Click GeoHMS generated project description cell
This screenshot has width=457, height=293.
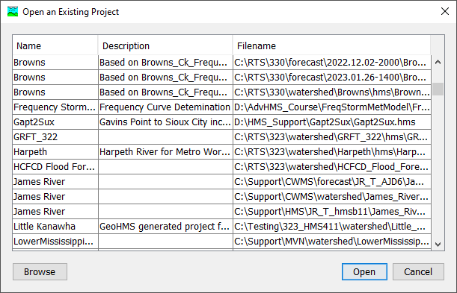click(165, 226)
